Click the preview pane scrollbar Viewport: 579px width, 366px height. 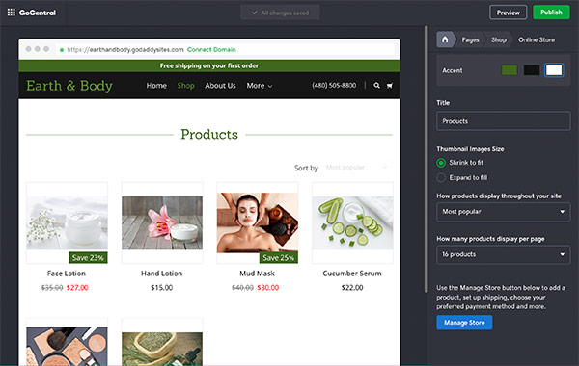pos(427,159)
